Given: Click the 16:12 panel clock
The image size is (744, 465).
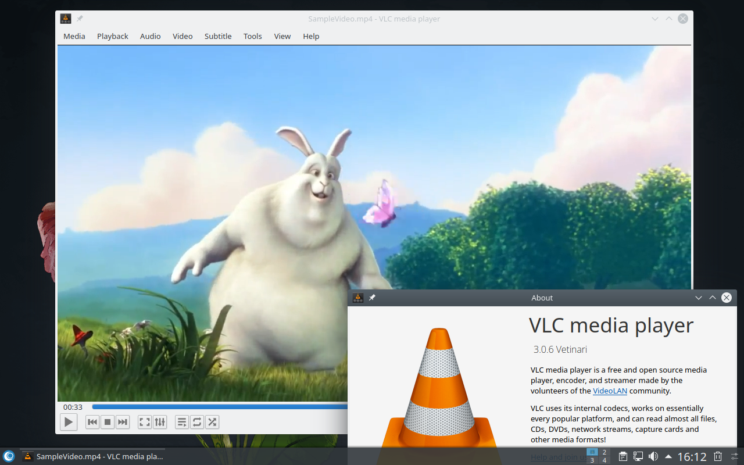Looking at the screenshot, I should point(692,457).
